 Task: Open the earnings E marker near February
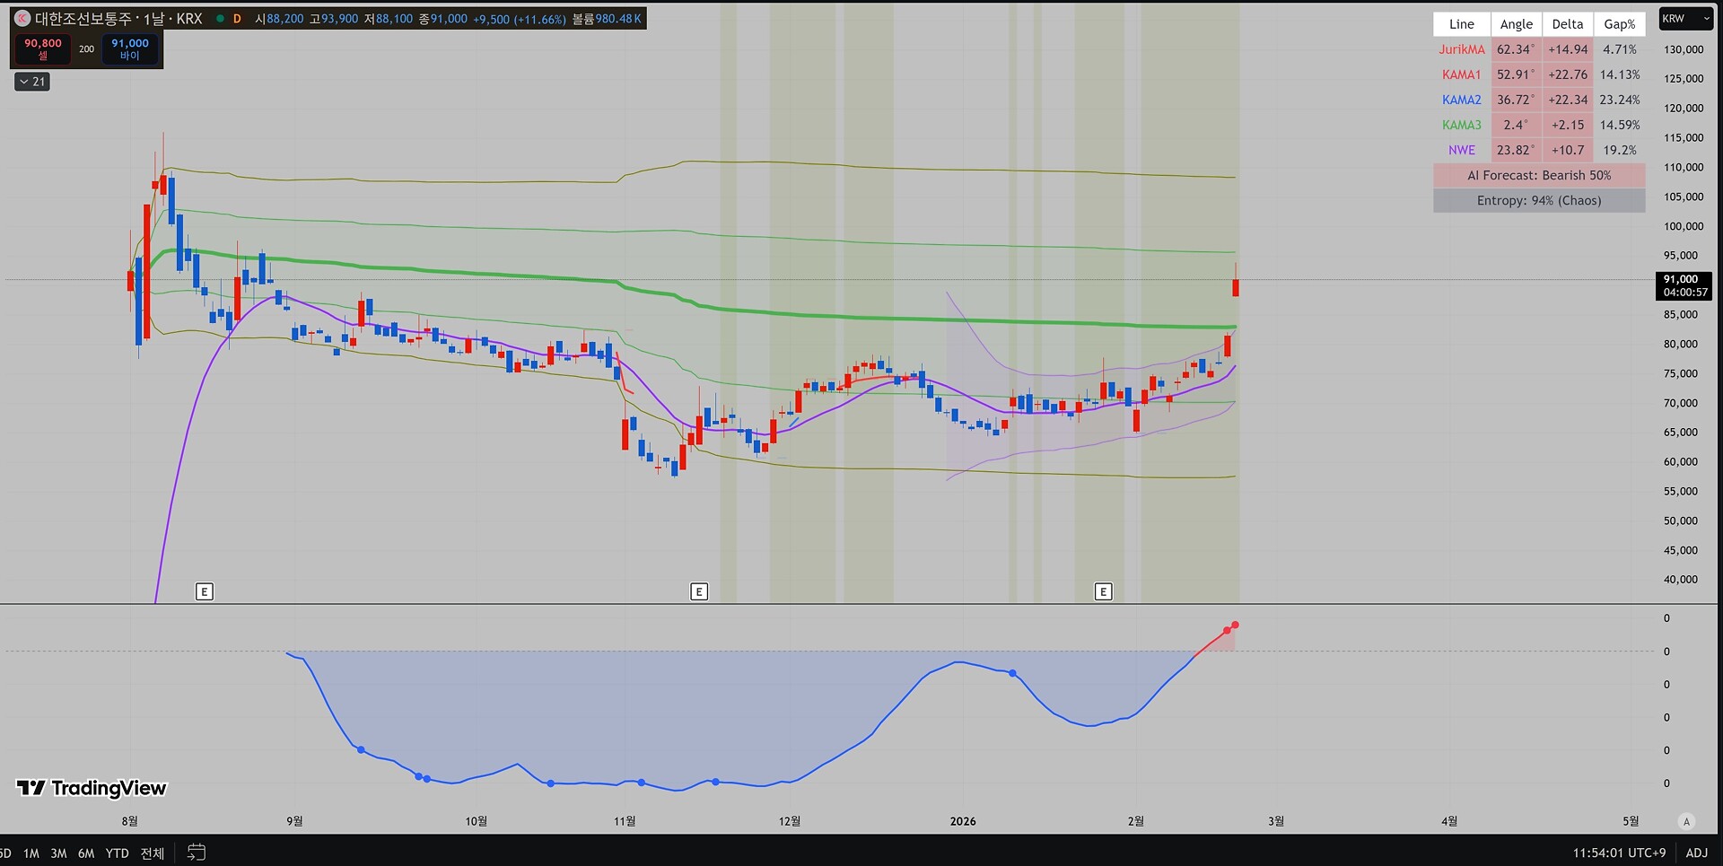click(1104, 591)
